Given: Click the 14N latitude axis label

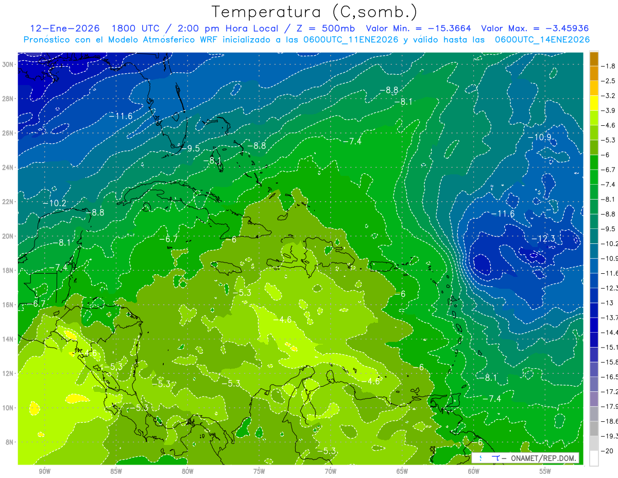Looking at the screenshot, I should click(x=8, y=339).
